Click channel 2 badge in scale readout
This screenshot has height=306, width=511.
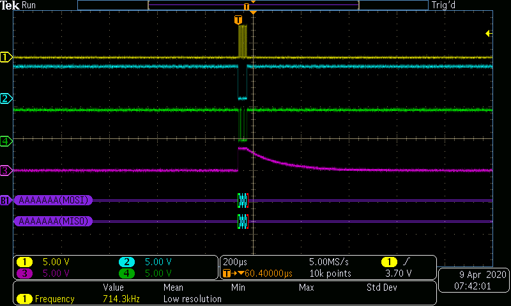126,262
